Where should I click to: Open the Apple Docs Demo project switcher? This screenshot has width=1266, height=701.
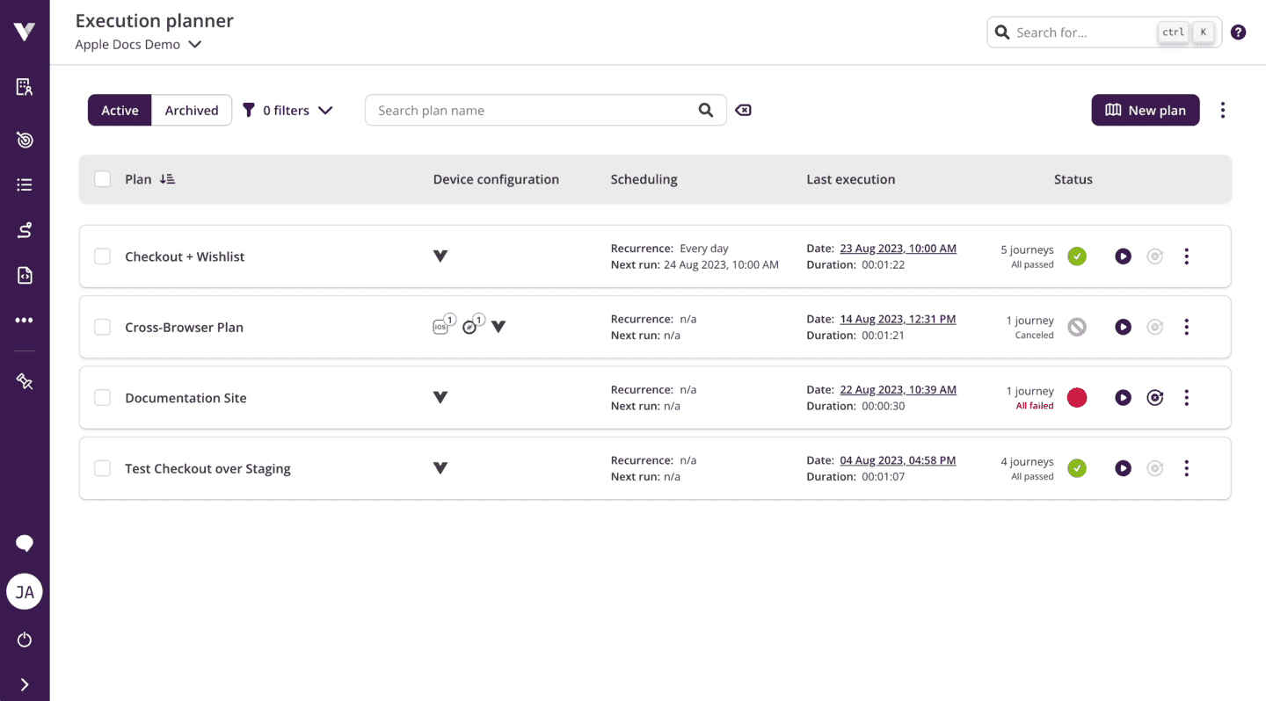(139, 44)
